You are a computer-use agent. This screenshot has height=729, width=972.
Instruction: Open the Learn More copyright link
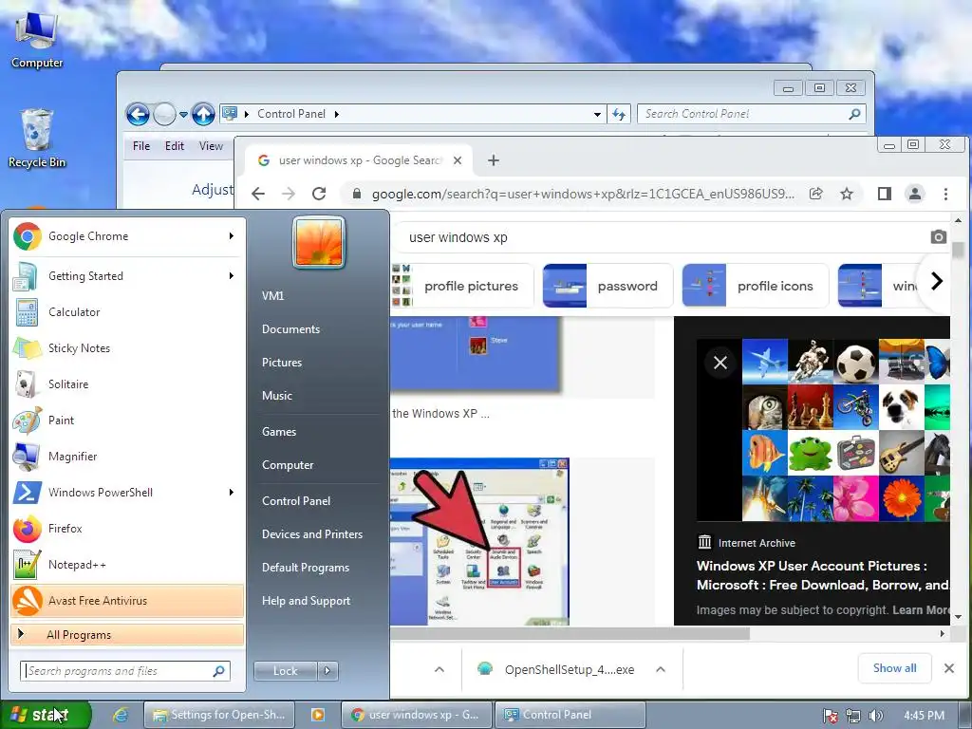[921, 610]
